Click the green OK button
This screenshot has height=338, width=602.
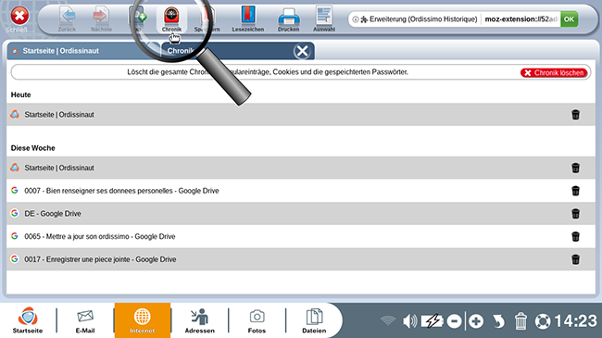[569, 19]
